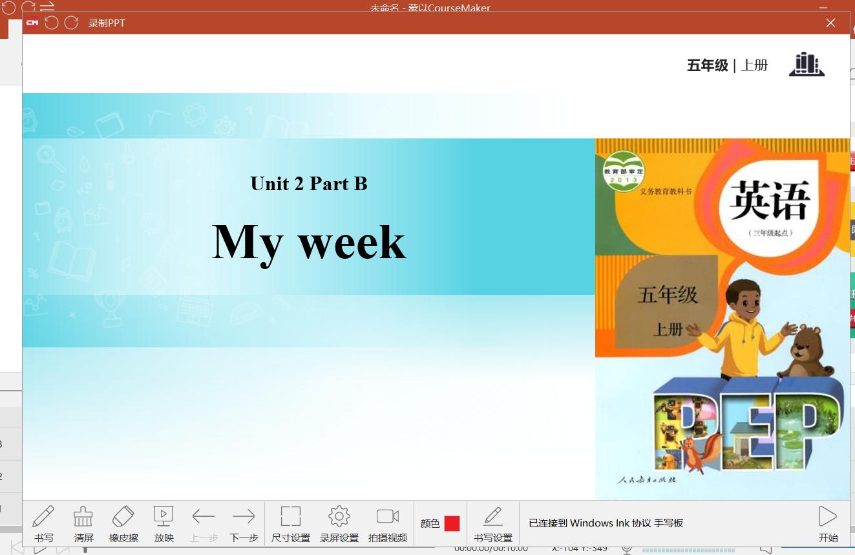The height and width of the screenshot is (555, 855).
Task: Enable the 上一步 previous step control
Action: point(204,523)
